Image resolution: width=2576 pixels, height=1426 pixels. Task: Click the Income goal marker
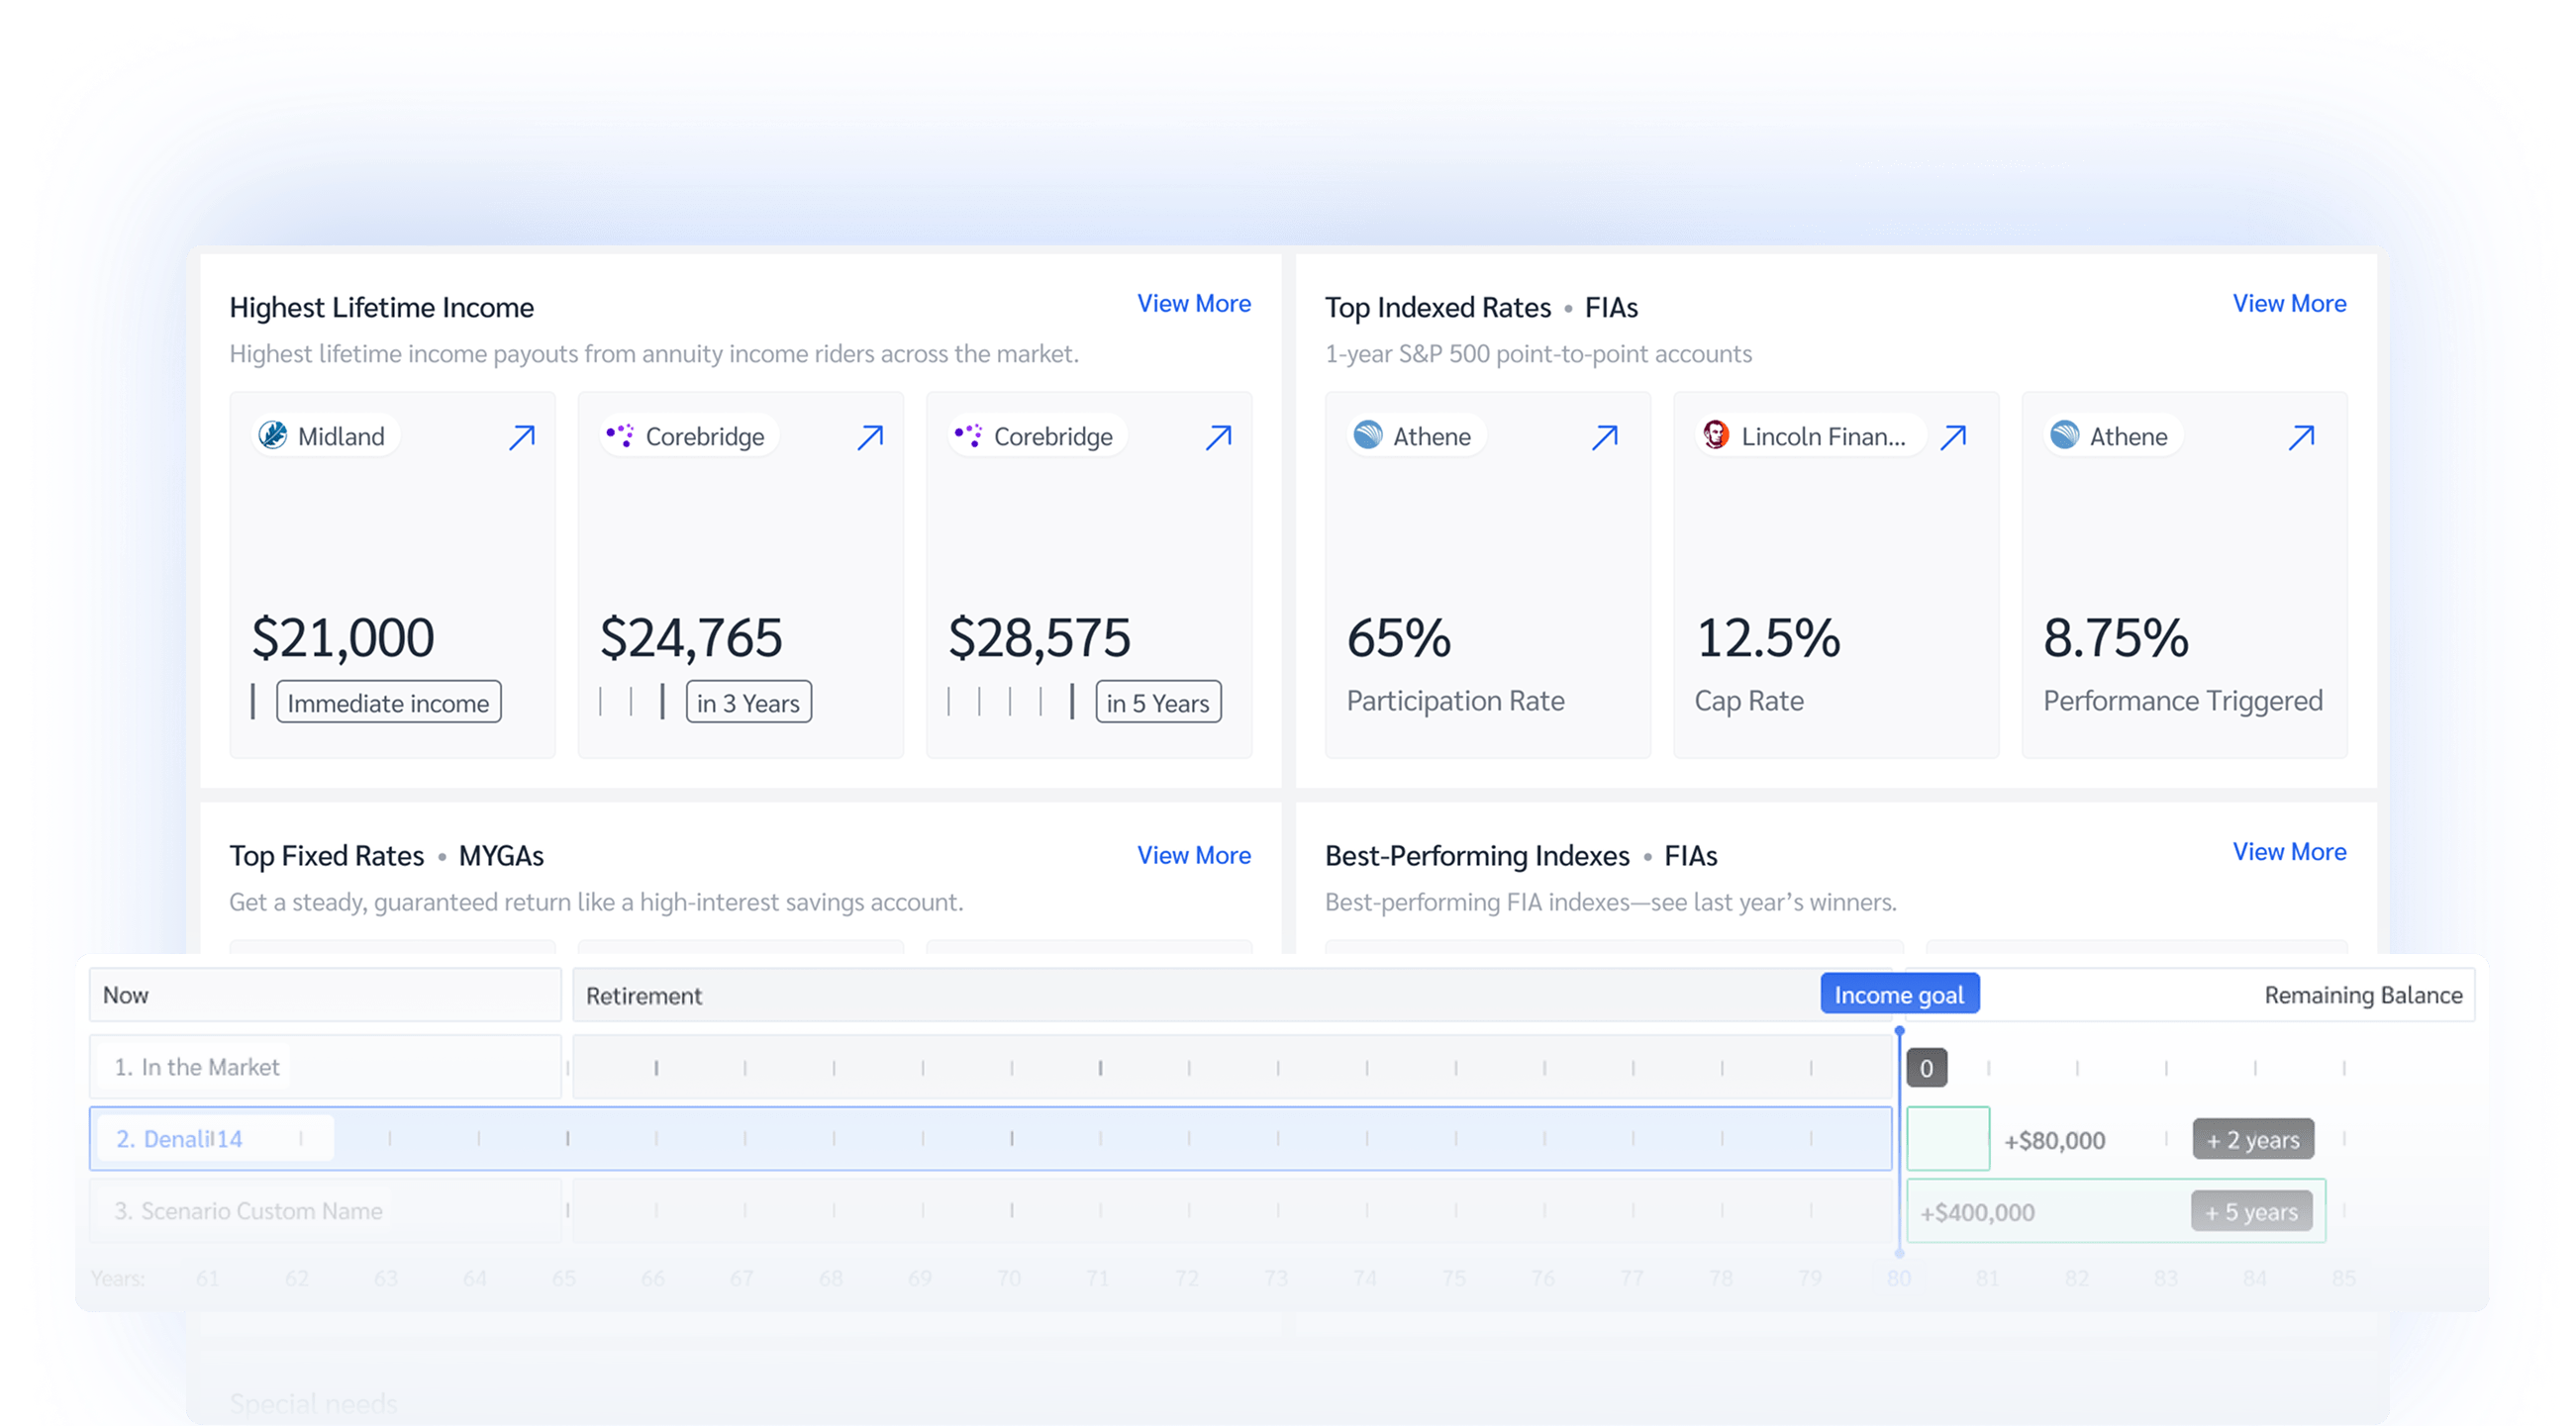click(x=1899, y=996)
